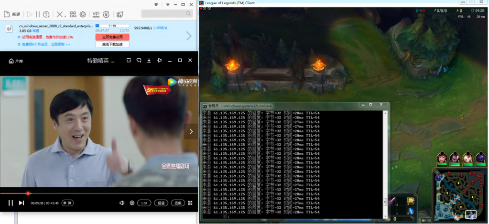The width and height of the screenshot is (489, 224).
Task: Skip to next episode in video player
Action: [x=21, y=203]
